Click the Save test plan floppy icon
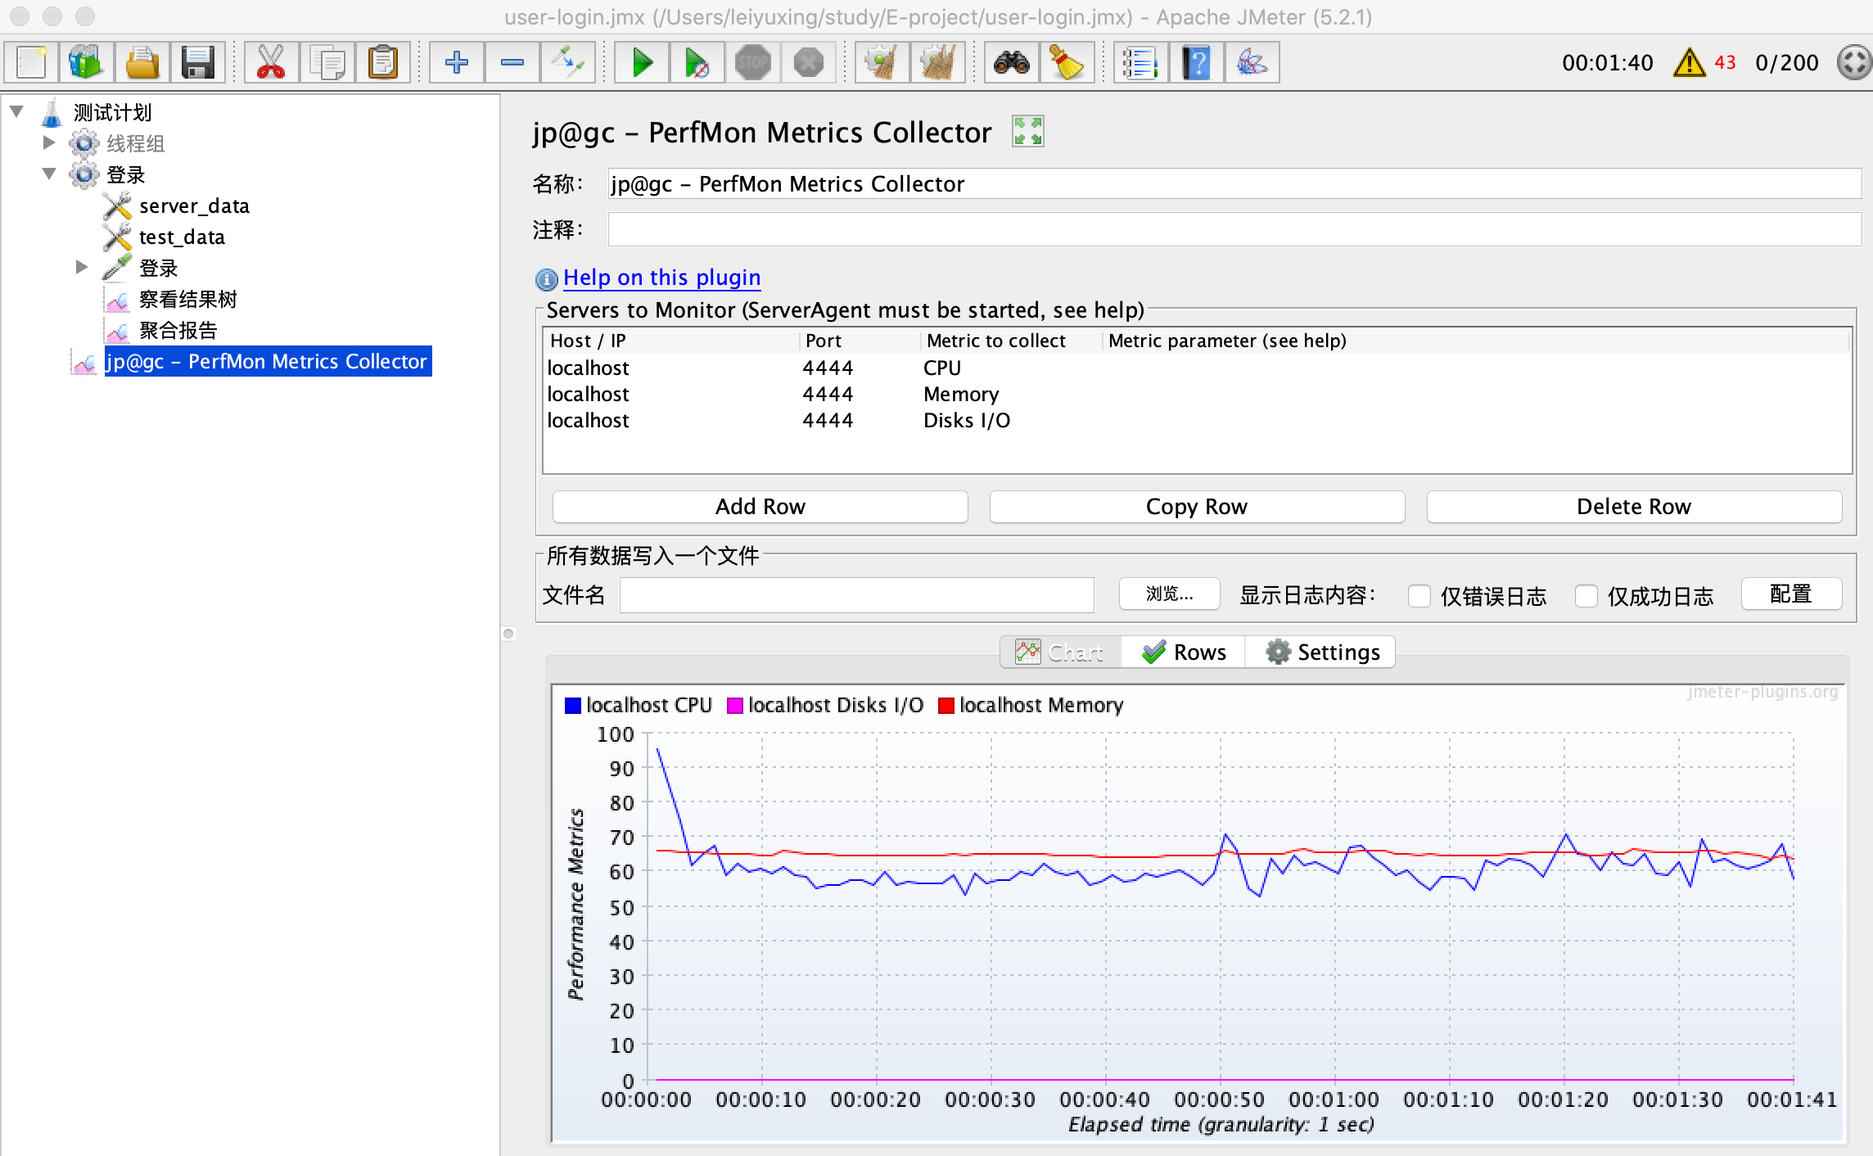 pyautogui.click(x=197, y=63)
